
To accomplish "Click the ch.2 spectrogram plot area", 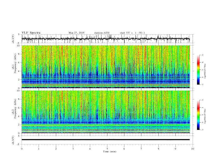I will [x=105, y=112].
